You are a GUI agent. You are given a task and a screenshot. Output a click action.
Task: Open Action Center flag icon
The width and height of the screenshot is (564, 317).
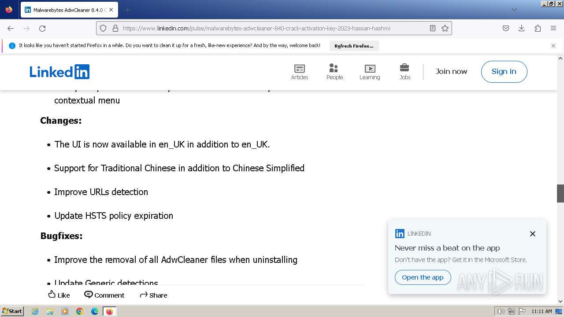click(522, 311)
